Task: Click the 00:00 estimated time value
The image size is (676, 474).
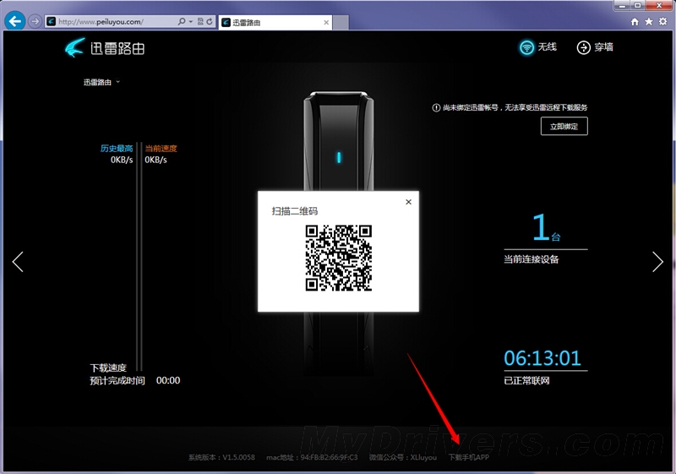Action: [168, 380]
